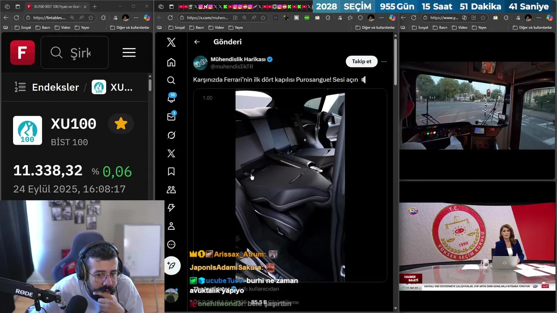This screenshot has width=557, height=313.
Task: Close the XU100 BİST 100 tab
Action: pos(85,7)
